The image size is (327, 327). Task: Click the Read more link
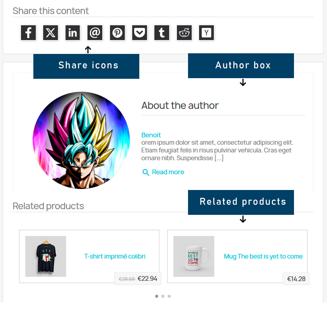click(x=168, y=172)
